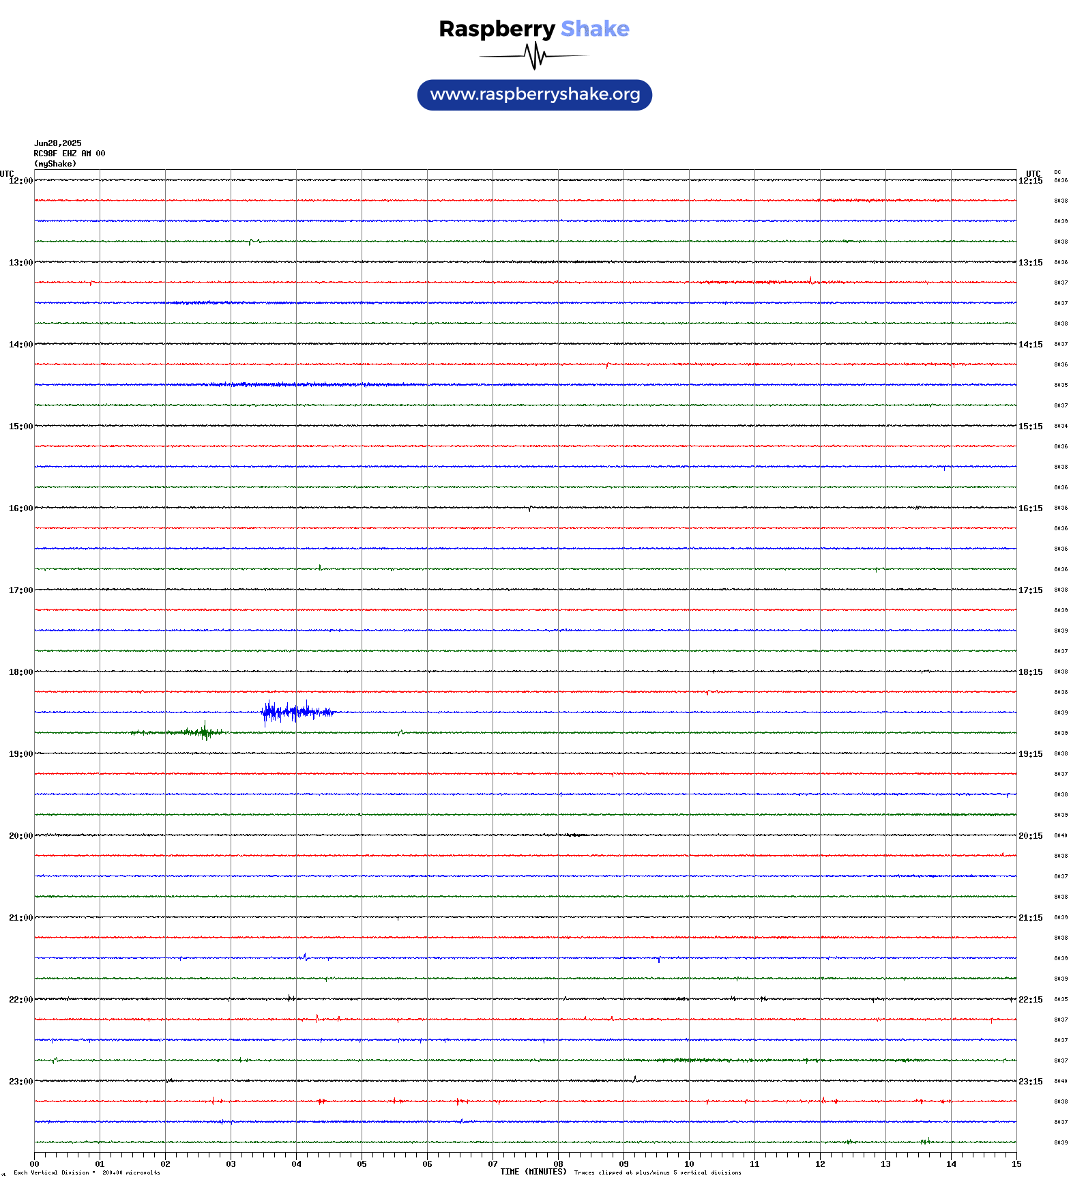Image resolution: width=1071 pixels, height=1182 pixels.
Task: Click the 15:15 end-time label
Action: (x=1031, y=427)
